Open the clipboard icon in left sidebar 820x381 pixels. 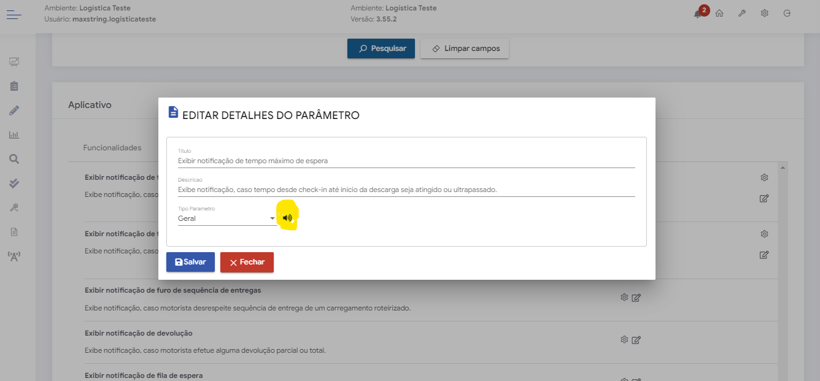click(x=14, y=86)
